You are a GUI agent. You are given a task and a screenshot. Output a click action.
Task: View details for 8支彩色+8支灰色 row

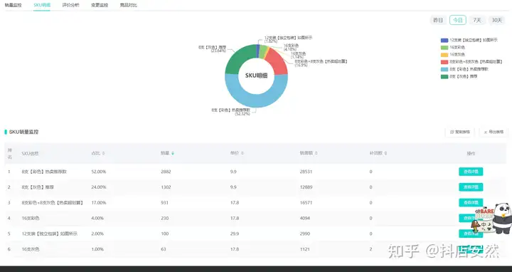click(x=471, y=203)
